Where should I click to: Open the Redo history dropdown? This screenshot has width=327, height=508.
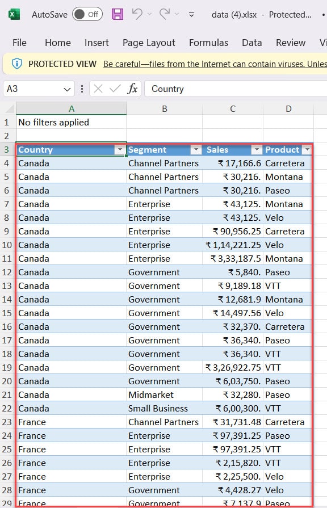pos(177,14)
